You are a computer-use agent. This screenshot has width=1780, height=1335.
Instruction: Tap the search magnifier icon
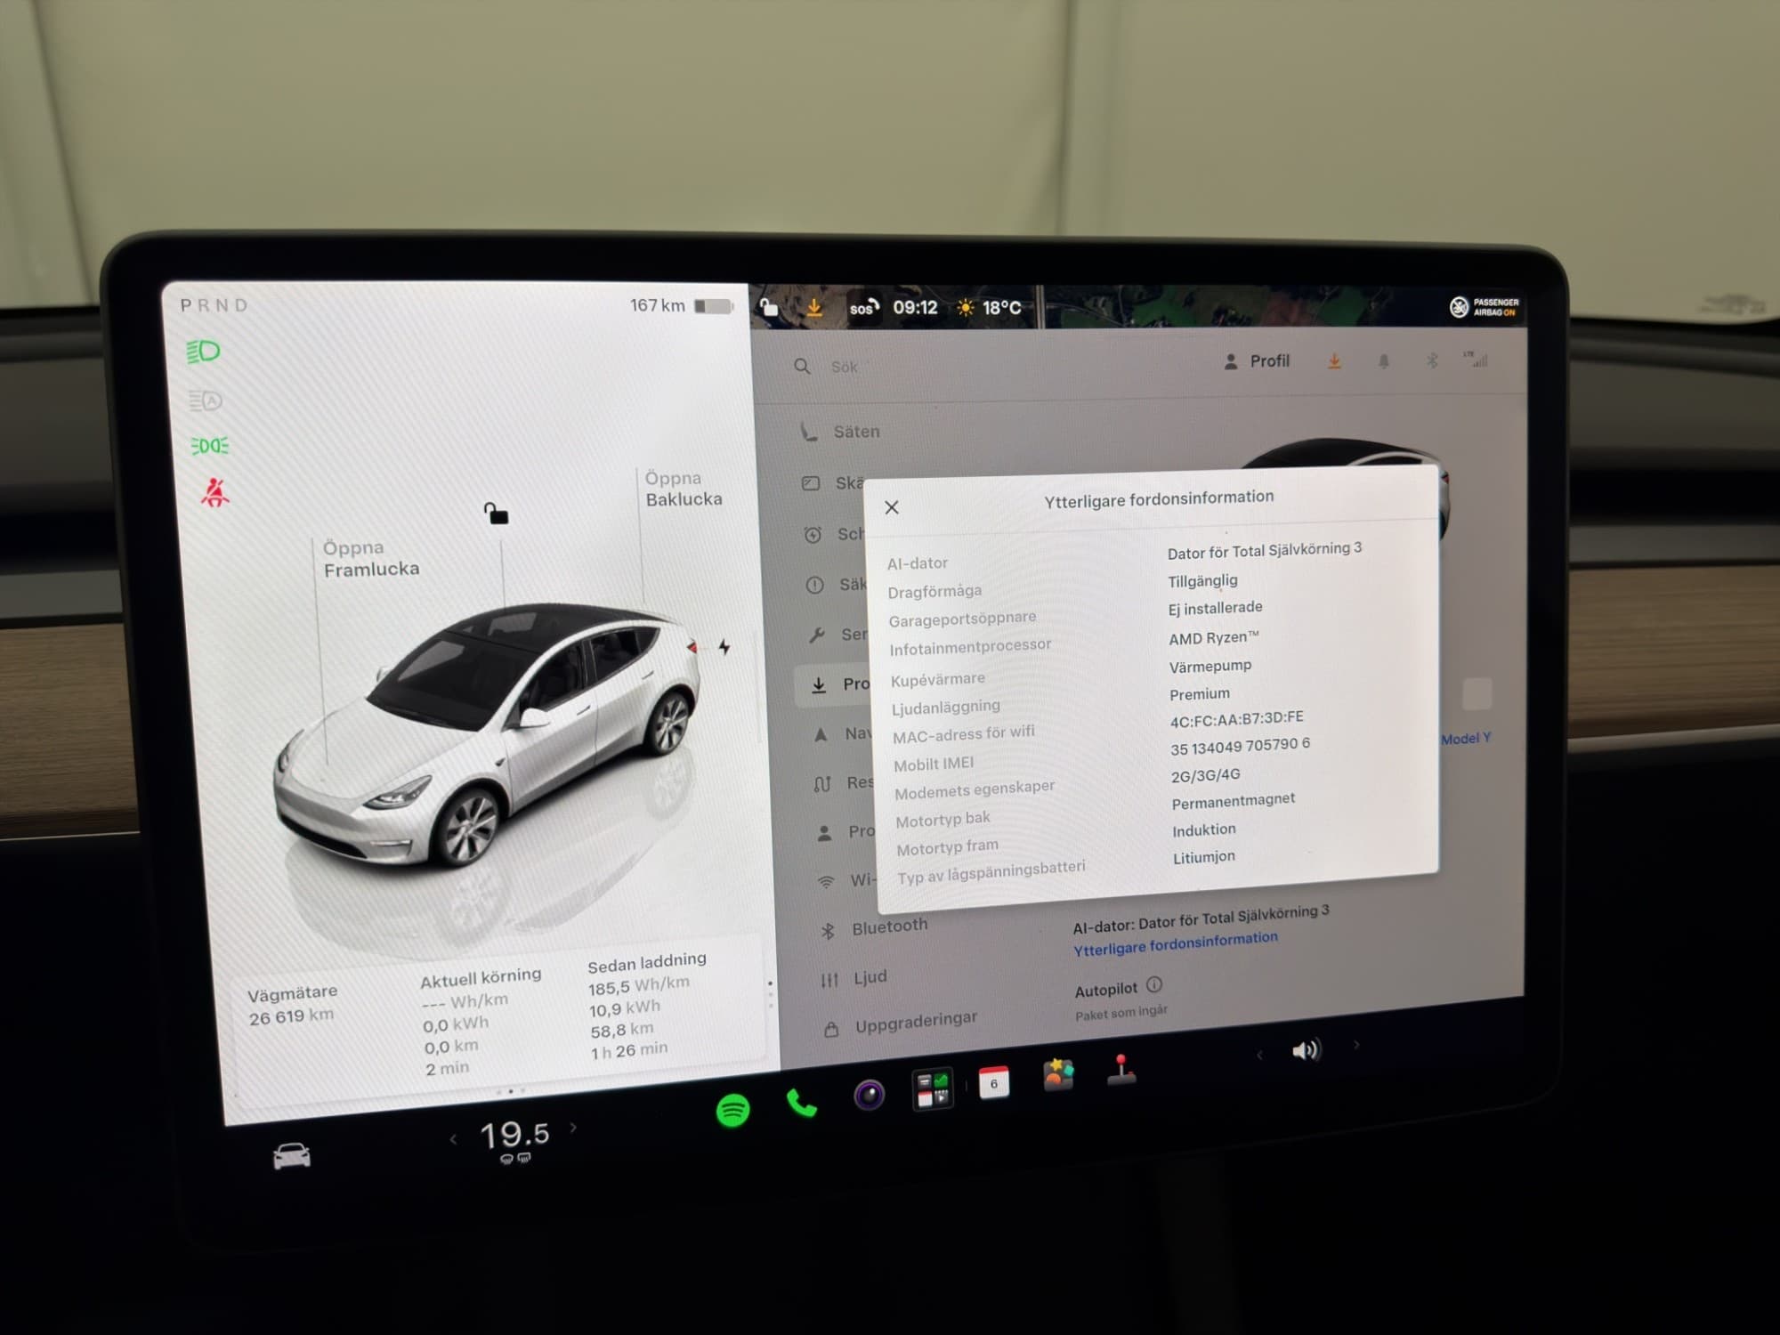(802, 366)
